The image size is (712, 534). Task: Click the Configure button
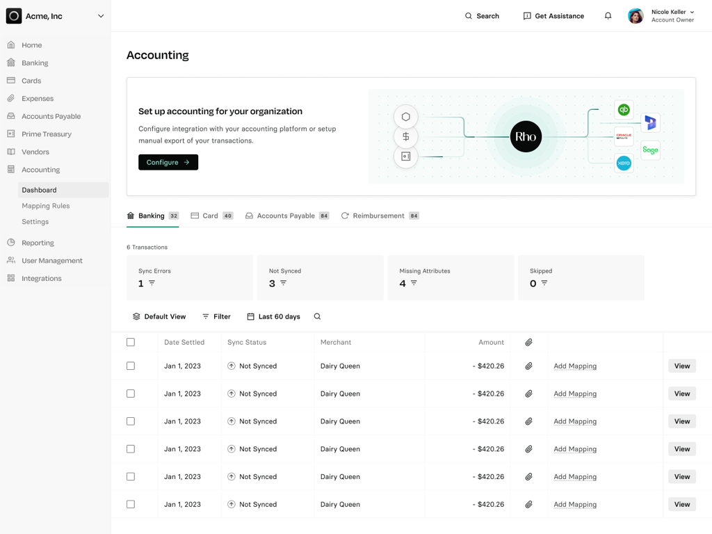point(168,162)
